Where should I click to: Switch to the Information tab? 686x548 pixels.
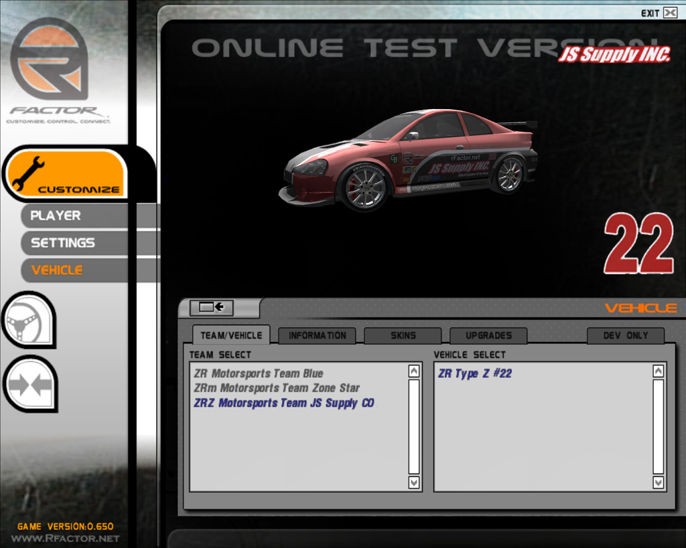coord(317,336)
